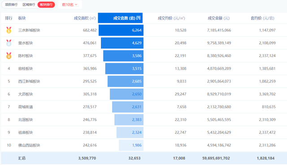Screen dimensions: 287x165
Task: Open the 前10名 dropdown
Action: [x=70, y=4]
